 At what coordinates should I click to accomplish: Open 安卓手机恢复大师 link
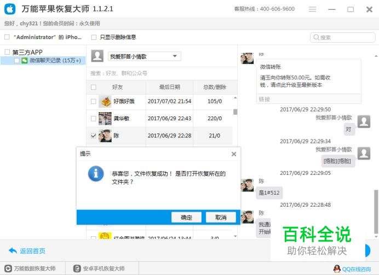click(104, 268)
